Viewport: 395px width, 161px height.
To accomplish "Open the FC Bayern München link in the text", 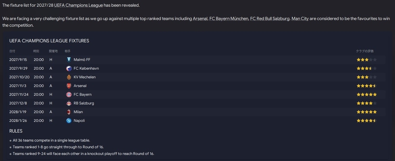I will (229, 19).
